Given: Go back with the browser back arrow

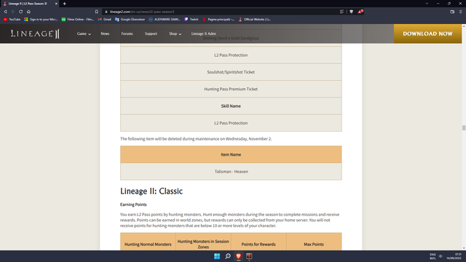Looking at the screenshot, I should (x=5, y=12).
